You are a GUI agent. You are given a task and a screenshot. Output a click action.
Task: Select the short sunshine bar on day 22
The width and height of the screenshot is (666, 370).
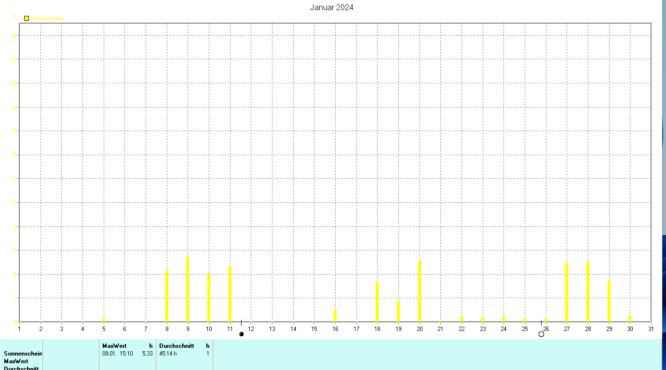tap(462, 319)
